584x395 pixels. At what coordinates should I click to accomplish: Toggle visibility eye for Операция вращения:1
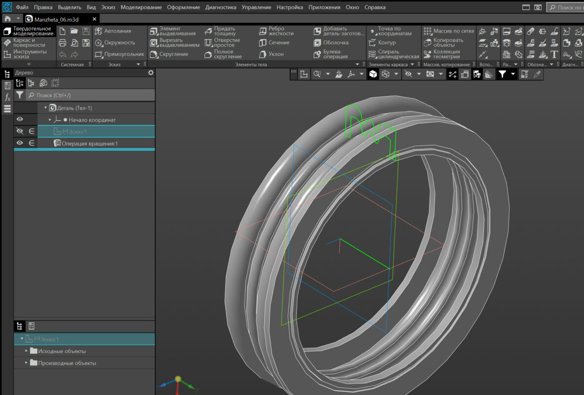[x=20, y=143]
